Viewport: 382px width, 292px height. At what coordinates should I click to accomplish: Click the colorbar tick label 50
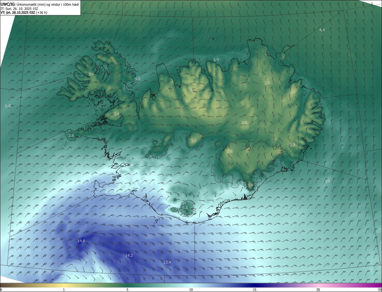tap(380, 290)
